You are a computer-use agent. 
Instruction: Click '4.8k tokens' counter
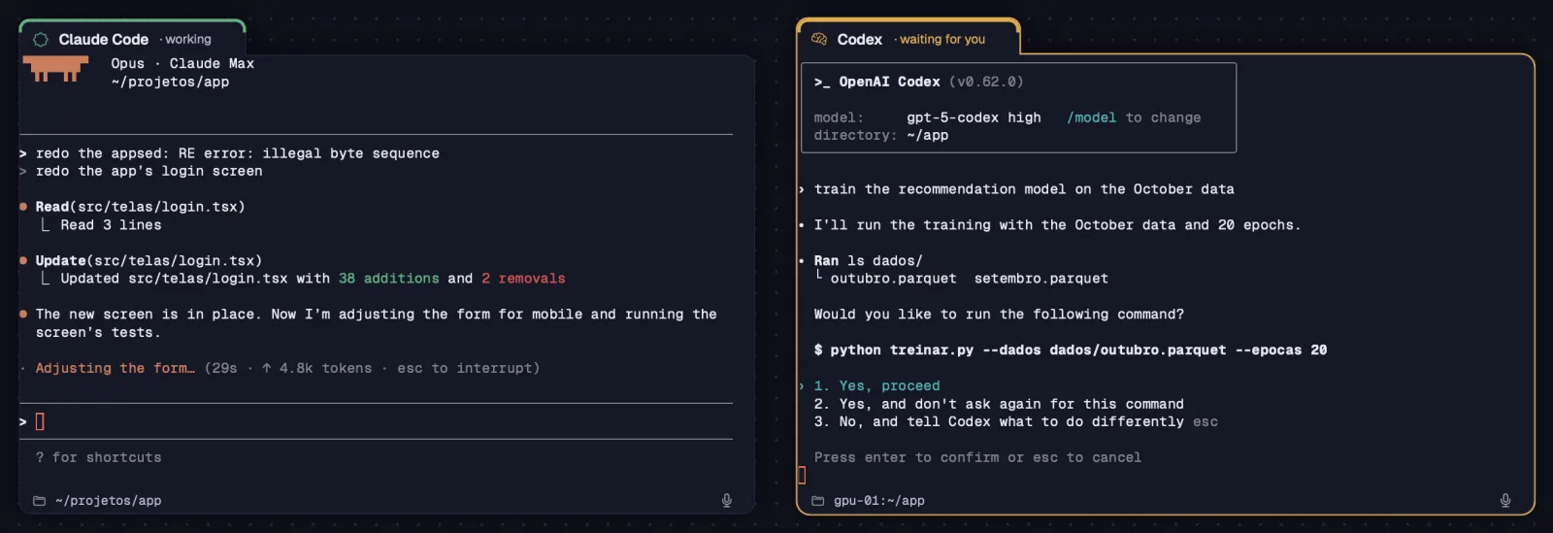[x=325, y=368]
